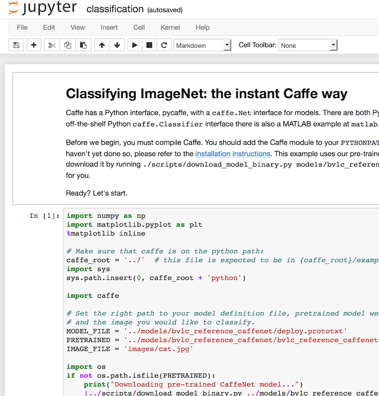Click the Jupyter logo
379x396 pixels.
[42, 8]
